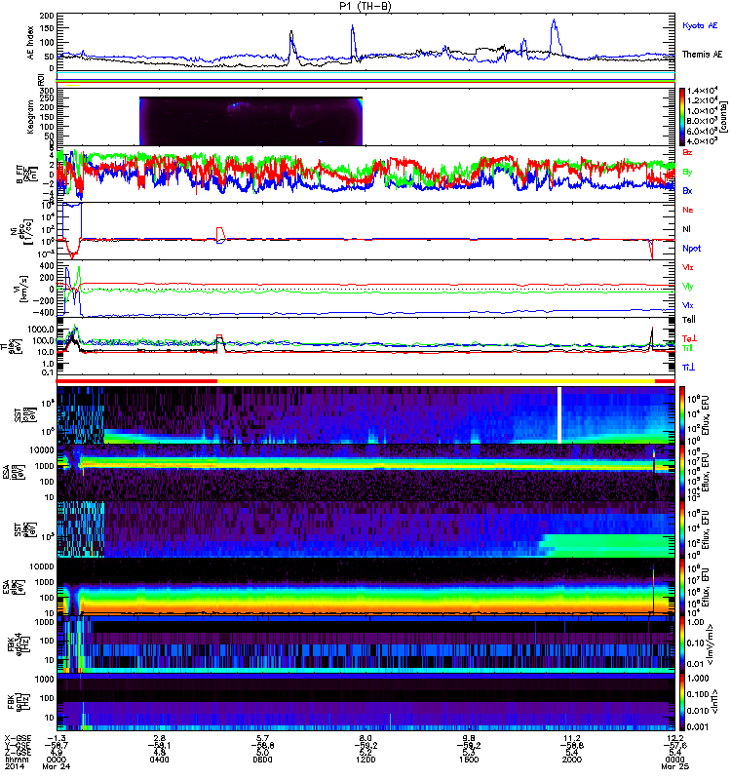Viewport: 731px width, 780px height.
Task: Select the blue Ti perpendicular legend label
Action: 688,368
